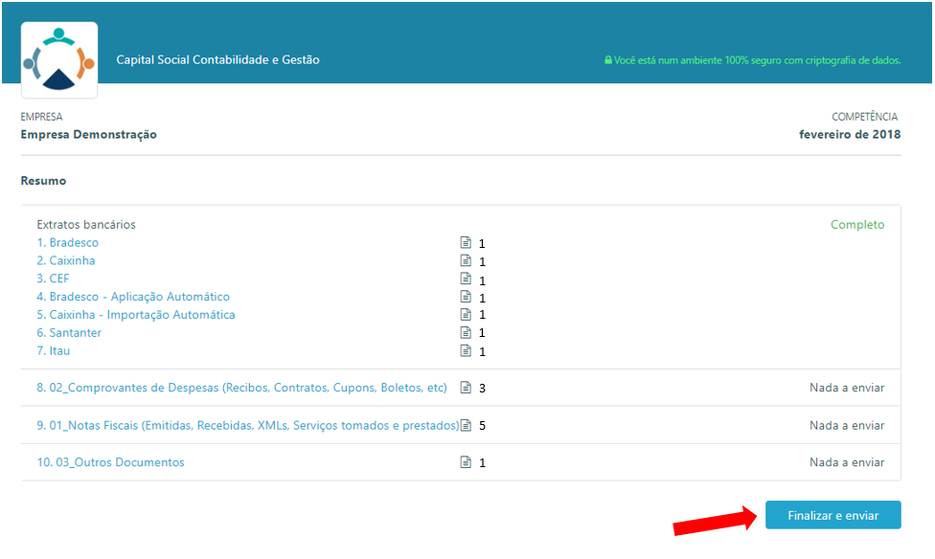The image size is (935, 559).
Task: Click document icon for Caixinha Importação Automática
Action: [x=466, y=314]
